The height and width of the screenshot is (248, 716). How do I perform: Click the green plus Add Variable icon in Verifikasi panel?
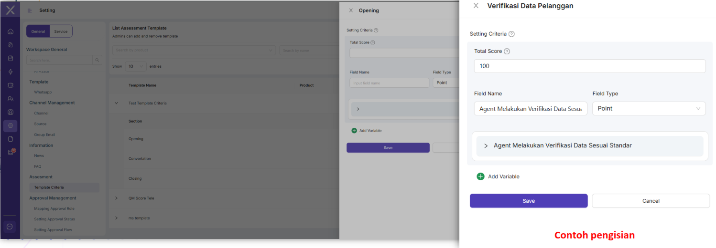coord(481,176)
